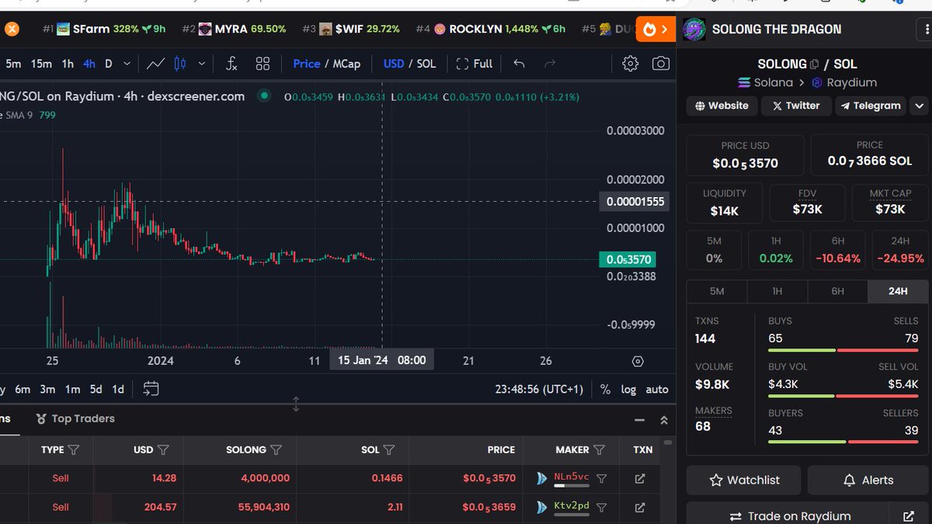Expand more social links dropdown
Viewport: 932px width, 524px height.
(920, 106)
